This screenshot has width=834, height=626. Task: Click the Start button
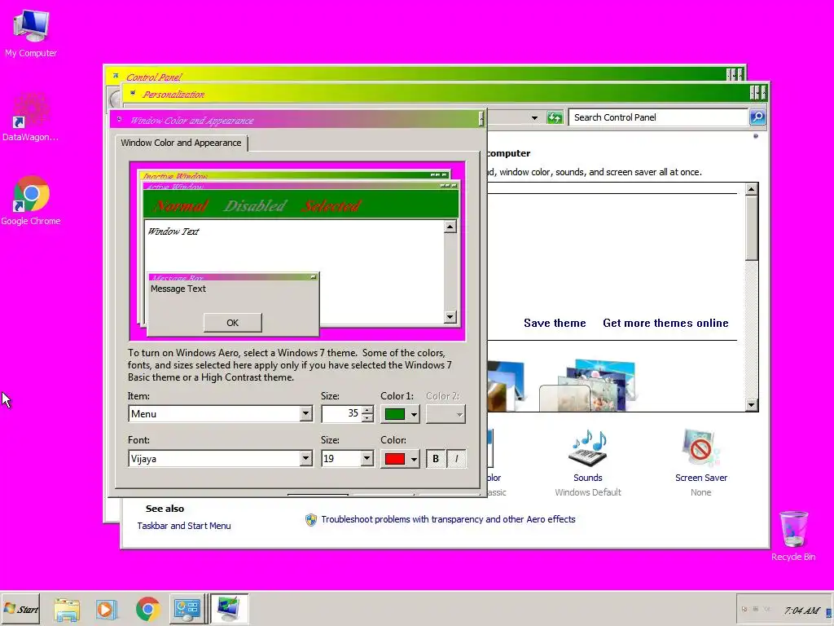[20, 609]
